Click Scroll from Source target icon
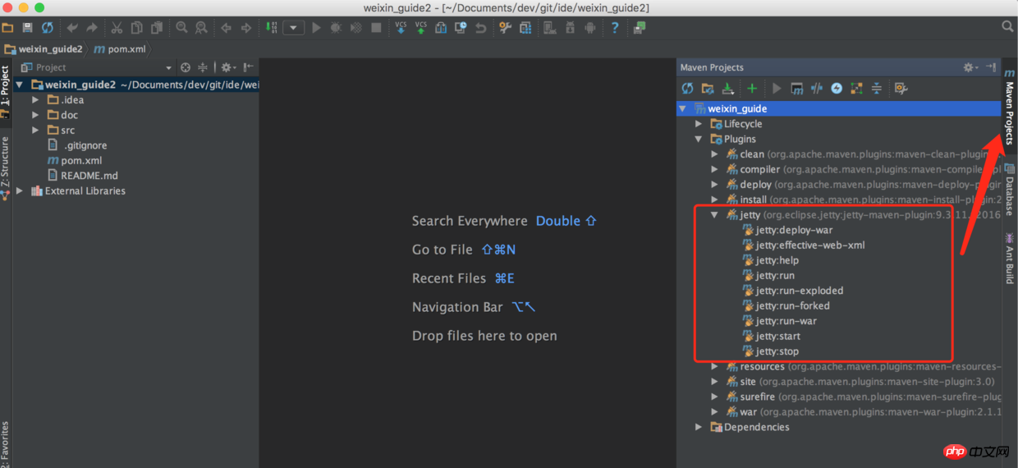 click(186, 67)
